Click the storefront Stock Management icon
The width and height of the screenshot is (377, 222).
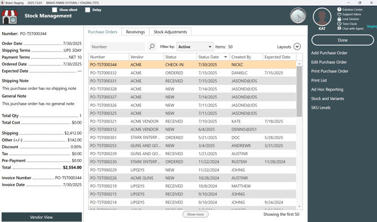(x=10, y=16)
